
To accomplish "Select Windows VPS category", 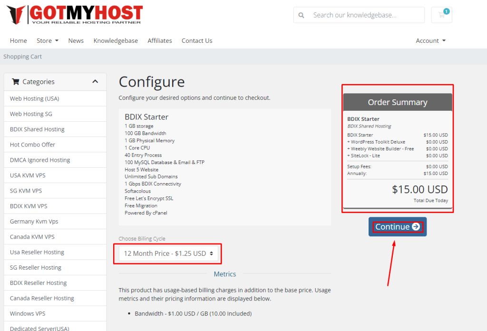I will pos(28,313).
